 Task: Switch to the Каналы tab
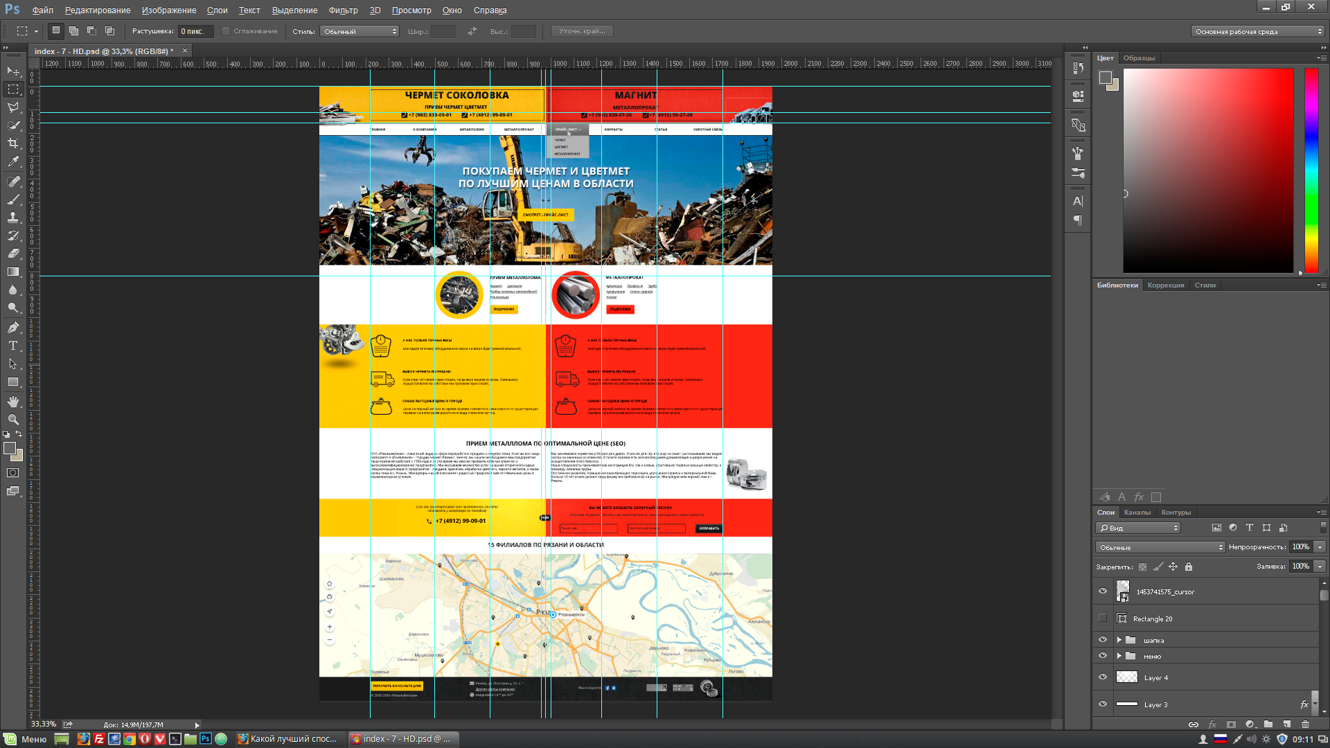pyautogui.click(x=1137, y=513)
